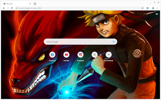Open the Instagram shortcut
Image resolution: width=161 pixels, height=100 pixels.
click(80, 55)
